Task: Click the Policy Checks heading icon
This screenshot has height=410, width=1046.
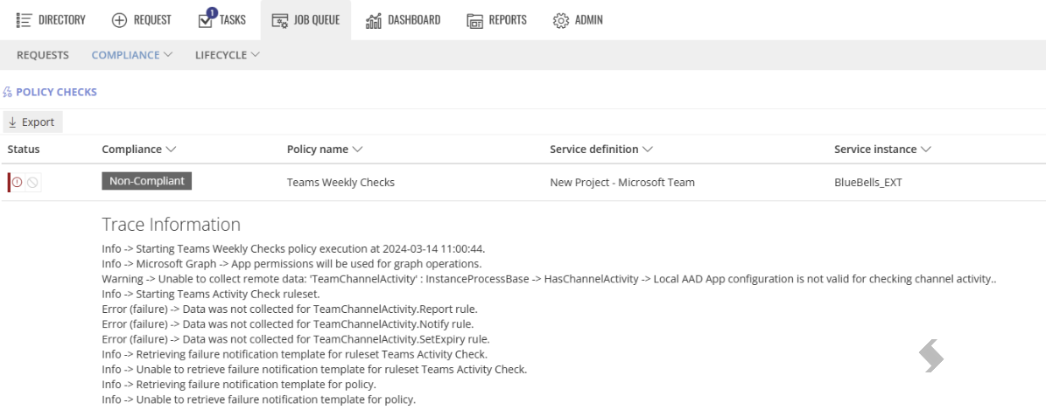Action: coord(8,93)
